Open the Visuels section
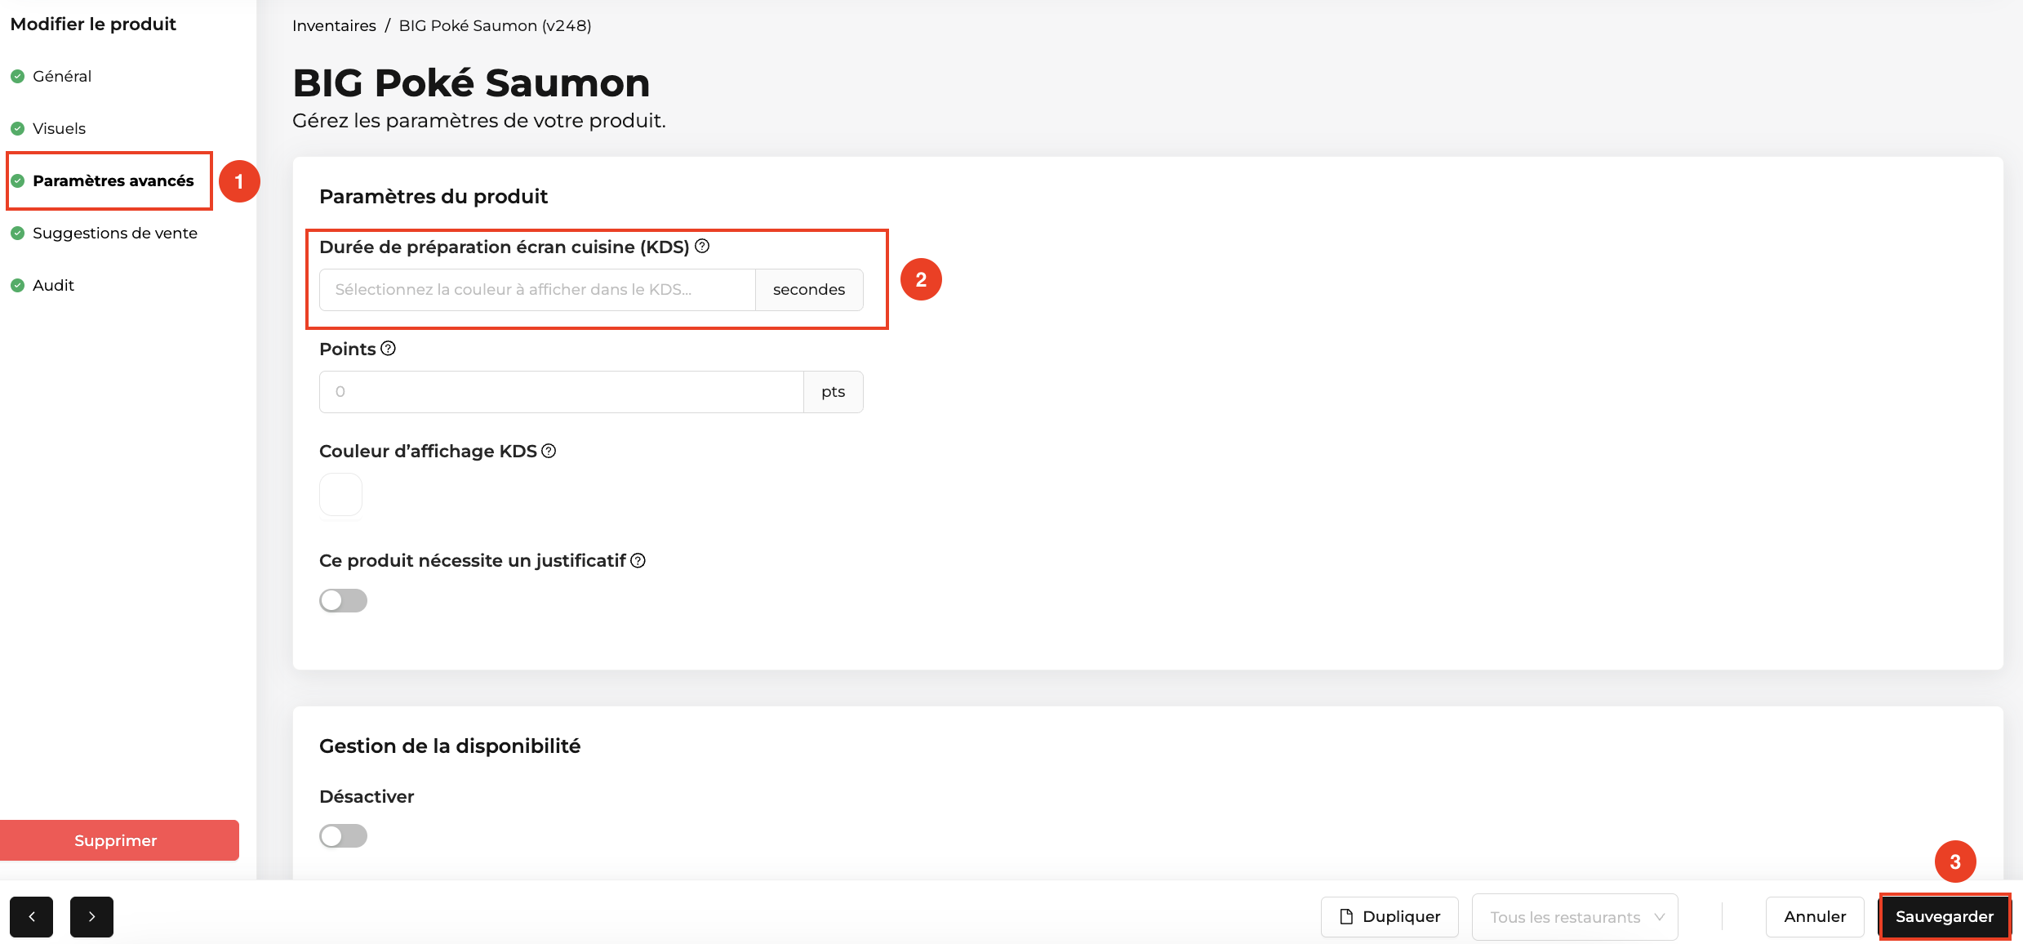Viewport: 2023px width, 944px height. (59, 129)
